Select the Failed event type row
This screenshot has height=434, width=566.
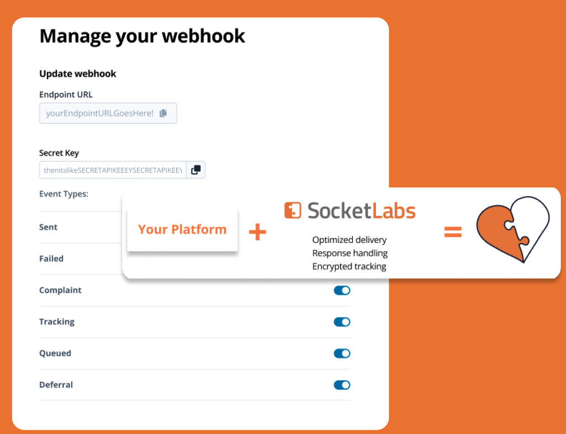pyautogui.click(x=81, y=259)
